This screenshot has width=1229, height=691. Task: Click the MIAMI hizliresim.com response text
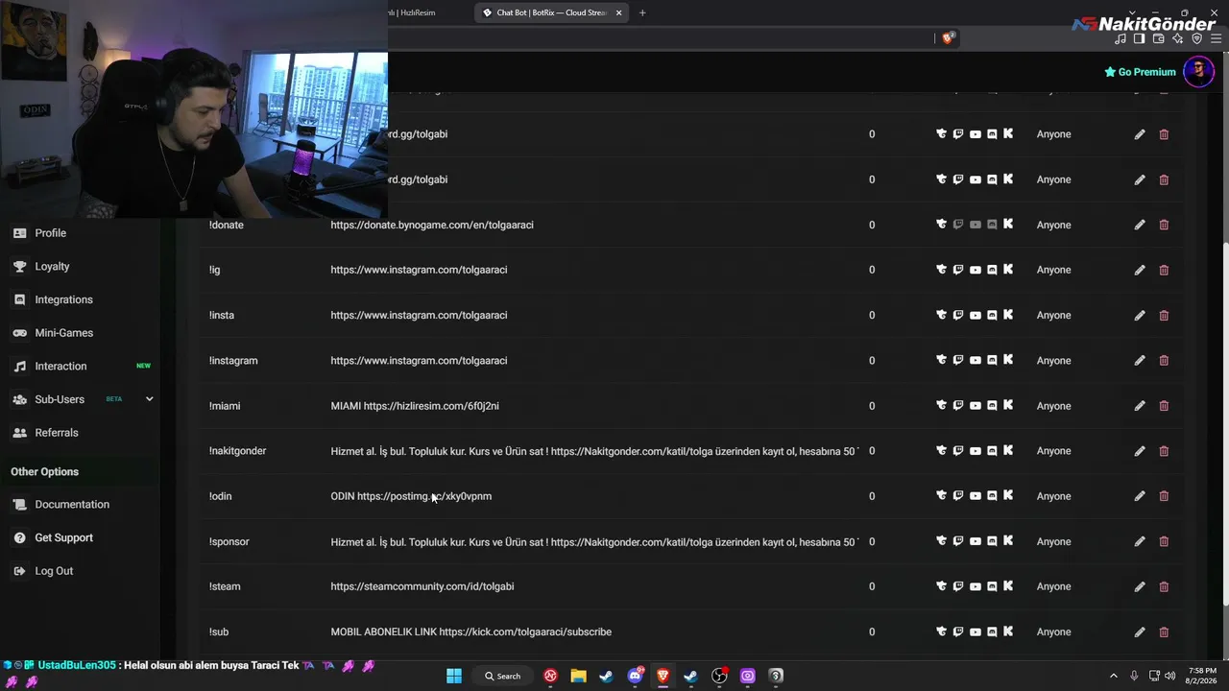pos(415,406)
